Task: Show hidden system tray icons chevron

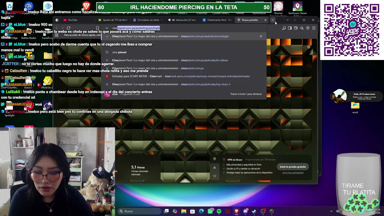Action: tap(331, 211)
